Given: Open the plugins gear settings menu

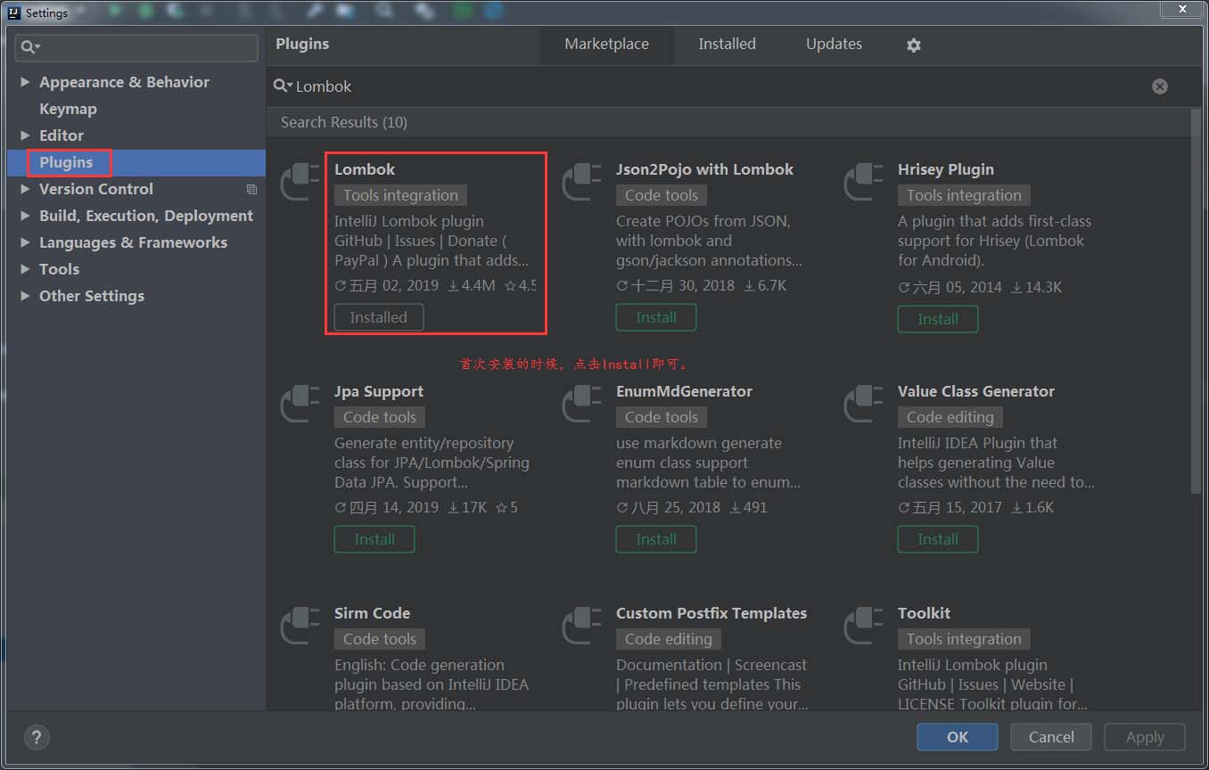Looking at the screenshot, I should tap(914, 45).
